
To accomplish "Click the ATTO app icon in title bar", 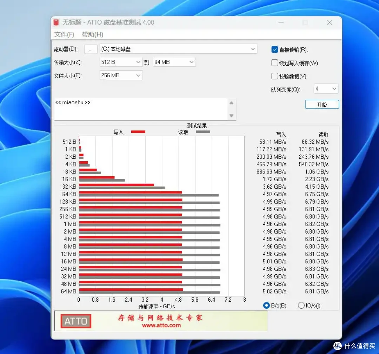I will point(56,22).
